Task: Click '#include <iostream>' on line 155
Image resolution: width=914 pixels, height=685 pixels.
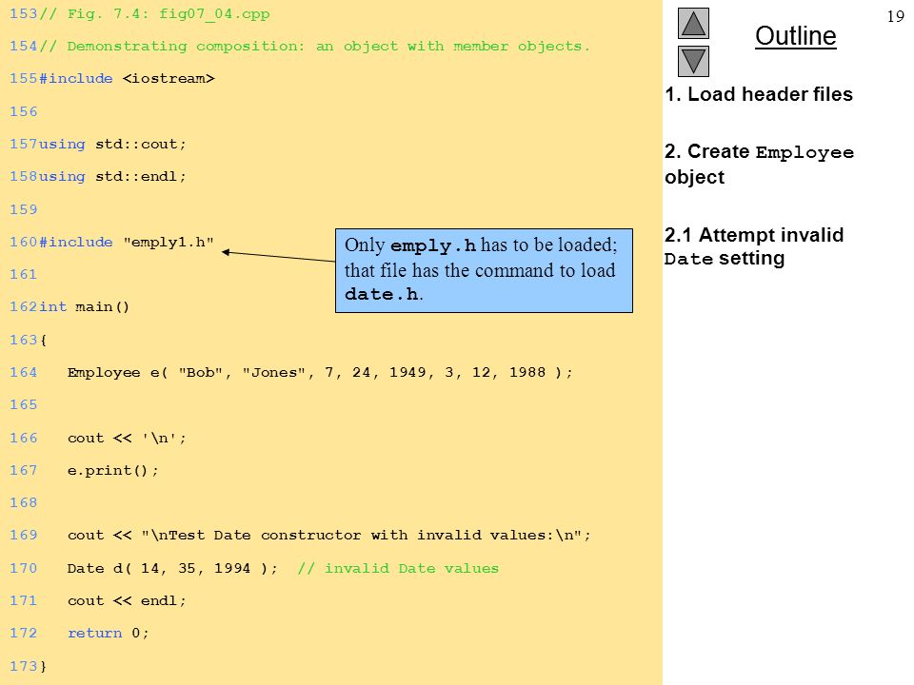Action: [x=127, y=79]
